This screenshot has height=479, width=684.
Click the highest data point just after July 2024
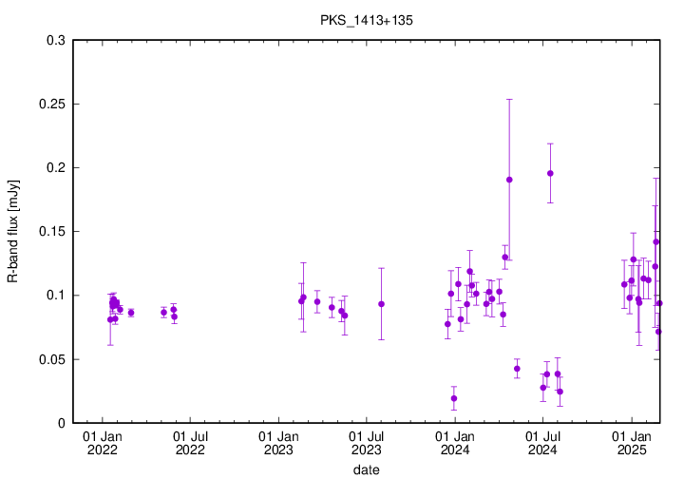click(550, 173)
